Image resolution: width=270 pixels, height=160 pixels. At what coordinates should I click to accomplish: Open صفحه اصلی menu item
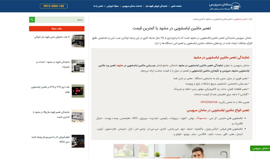(176, 6)
